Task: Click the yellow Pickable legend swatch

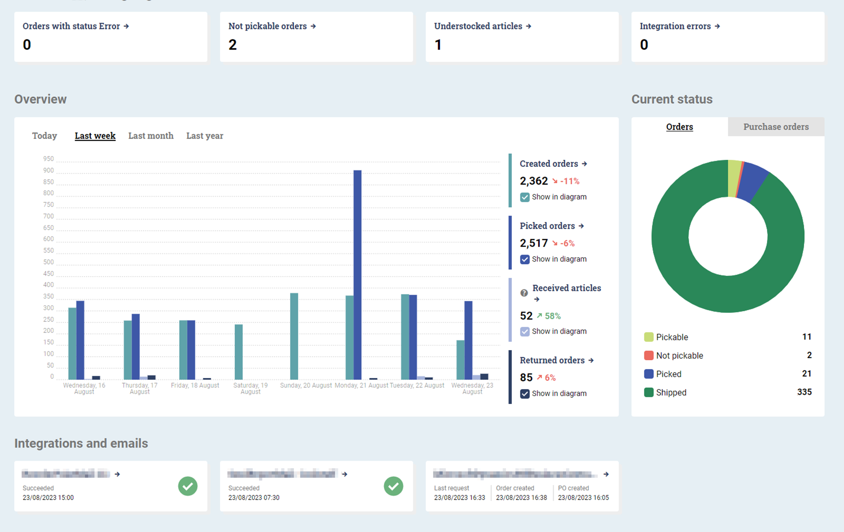Action: pos(648,337)
